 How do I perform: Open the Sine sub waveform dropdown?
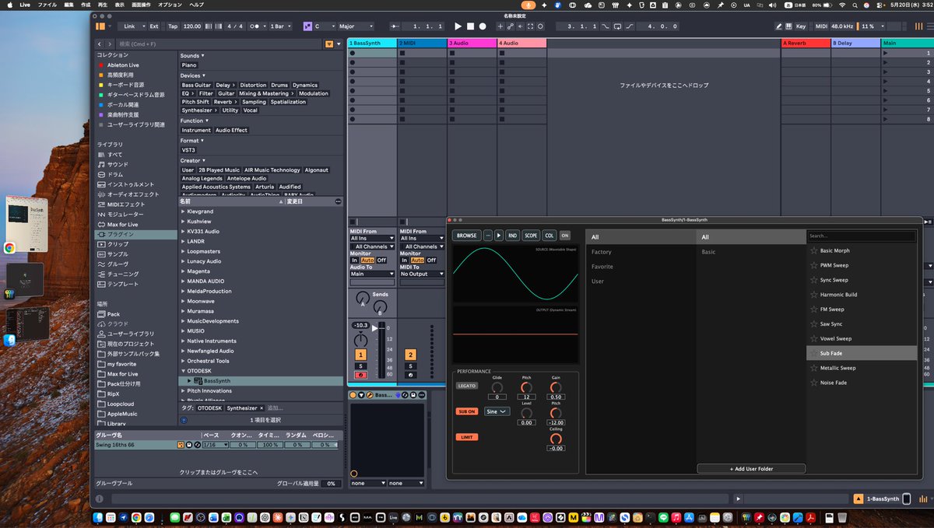(497, 411)
